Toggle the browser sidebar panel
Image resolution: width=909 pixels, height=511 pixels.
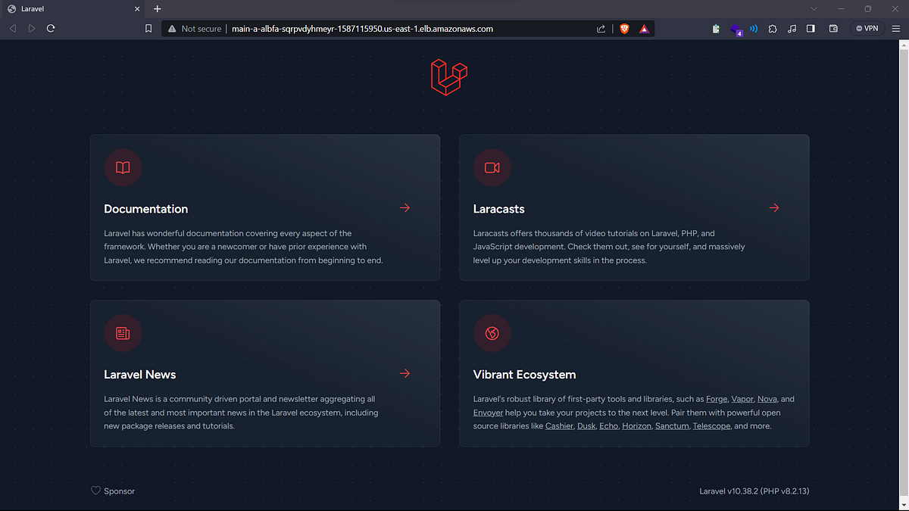click(x=811, y=28)
